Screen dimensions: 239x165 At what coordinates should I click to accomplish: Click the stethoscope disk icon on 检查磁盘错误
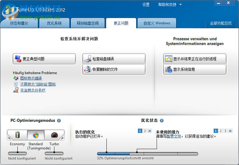click(x=88, y=59)
